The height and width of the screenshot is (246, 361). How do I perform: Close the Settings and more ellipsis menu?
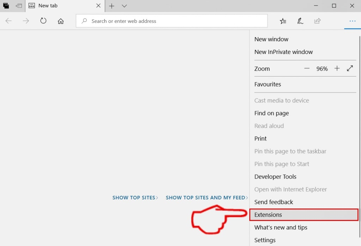click(x=353, y=21)
